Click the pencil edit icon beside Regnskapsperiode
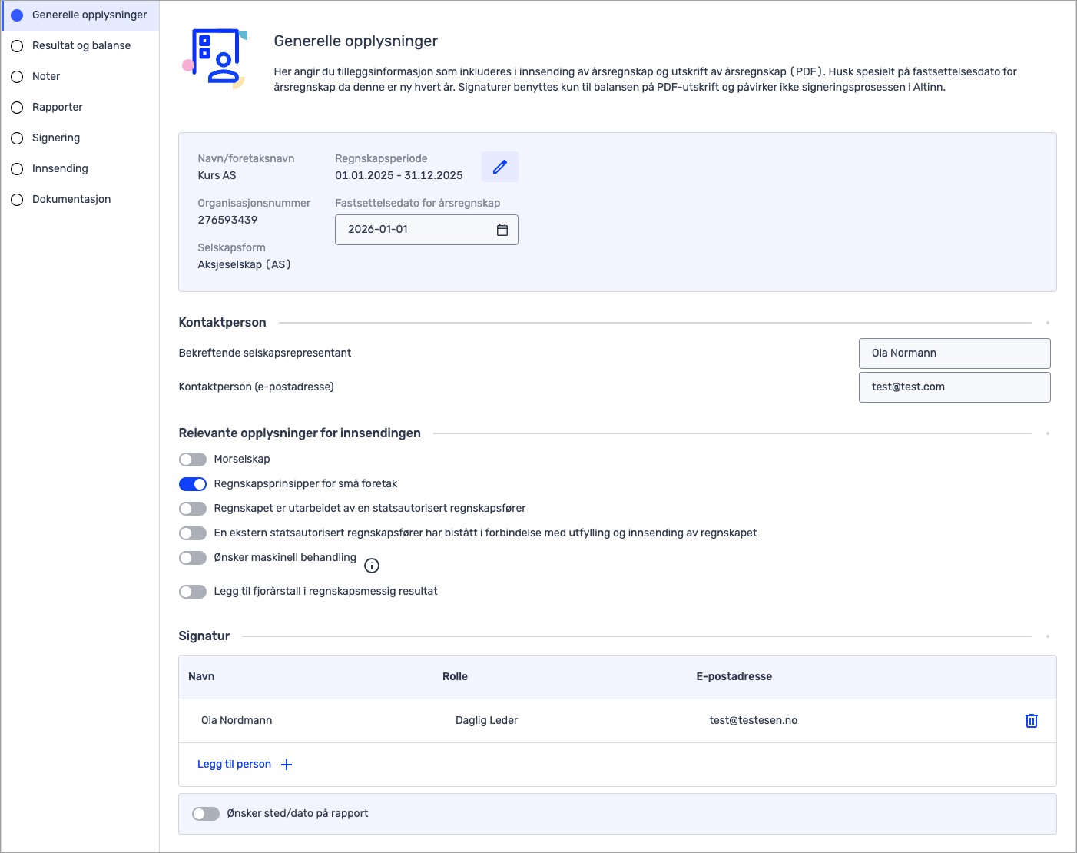The height and width of the screenshot is (853, 1077). (500, 167)
